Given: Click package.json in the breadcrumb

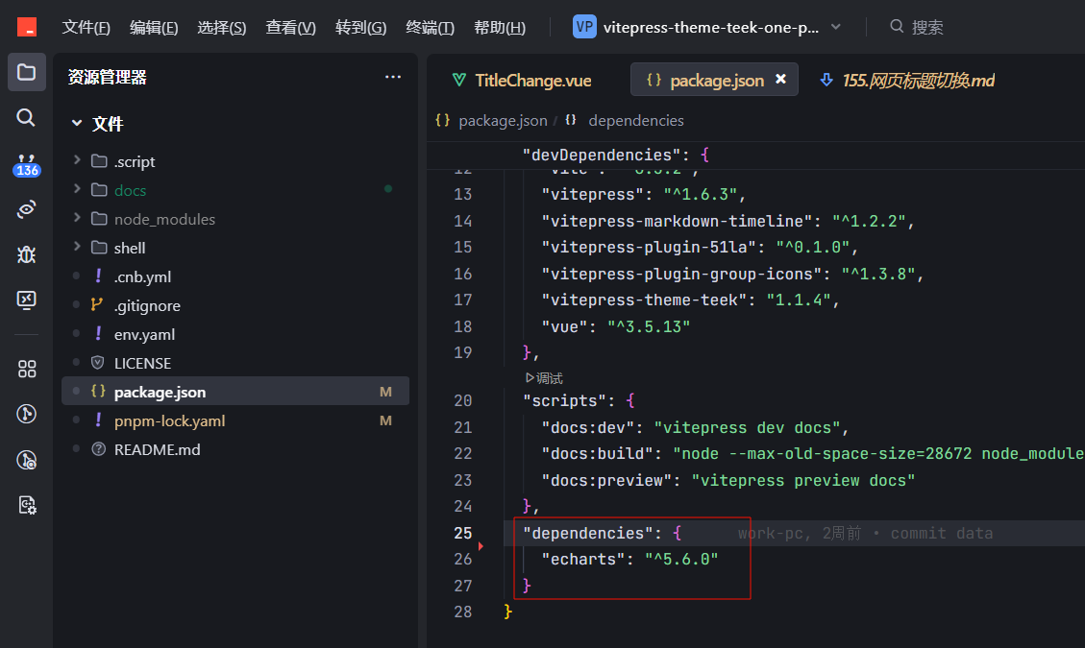Looking at the screenshot, I should (x=503, y=120).
